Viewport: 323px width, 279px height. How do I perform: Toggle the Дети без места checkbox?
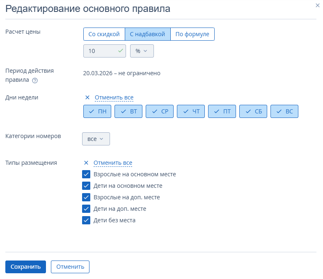[x=86, y=220]
